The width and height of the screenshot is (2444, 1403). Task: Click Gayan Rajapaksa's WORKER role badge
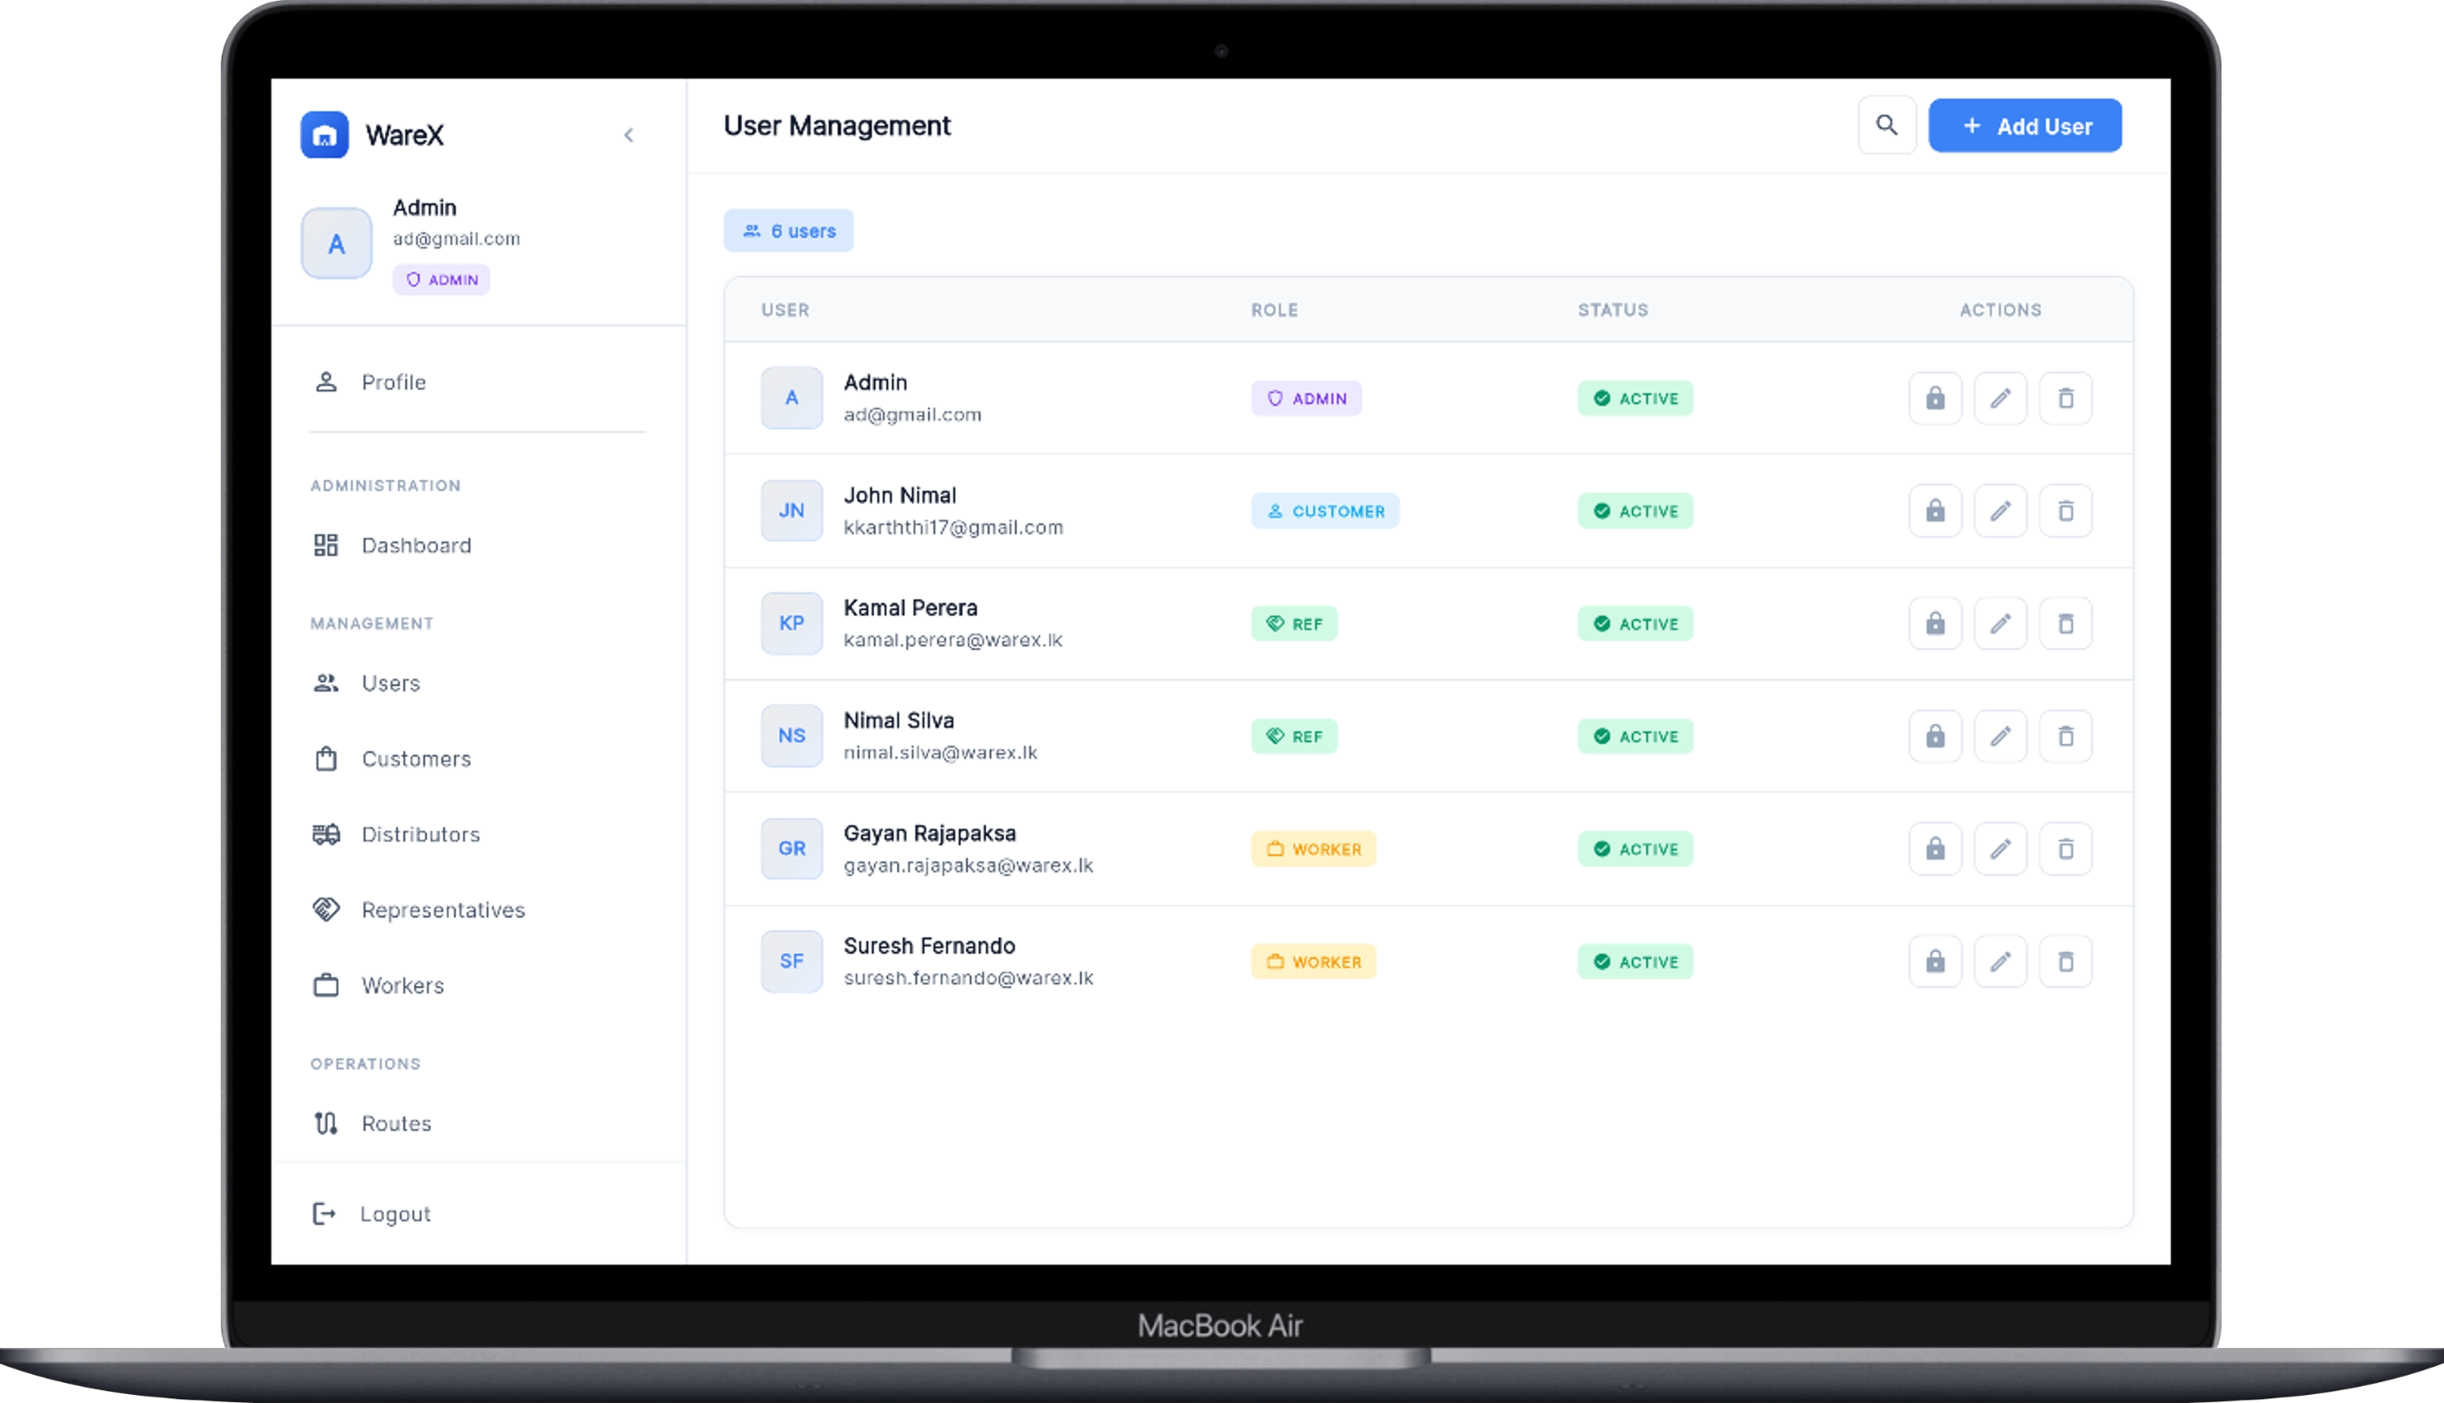(1314, 850)
